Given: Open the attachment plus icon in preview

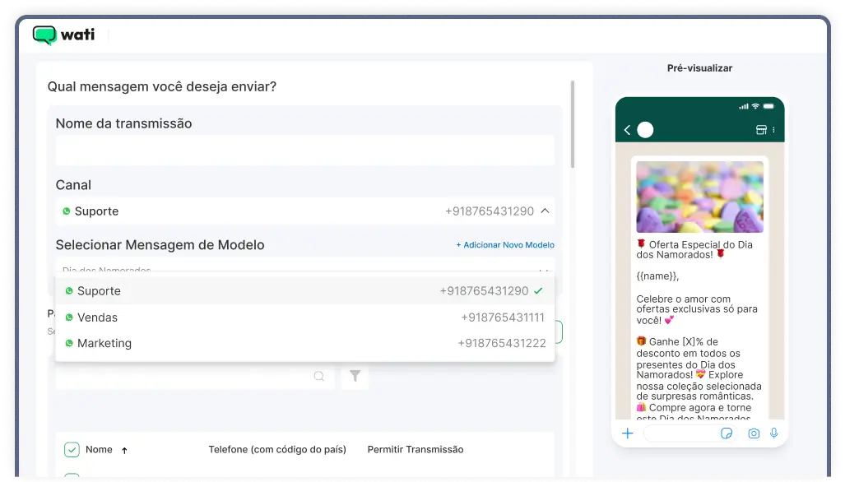Looking at the screenshot, I should click(x=627, y=433).
